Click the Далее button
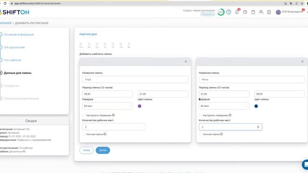Image resolution: width=308 pixels, height=173 pixels. pyautogui.click(x=103, y=150)
